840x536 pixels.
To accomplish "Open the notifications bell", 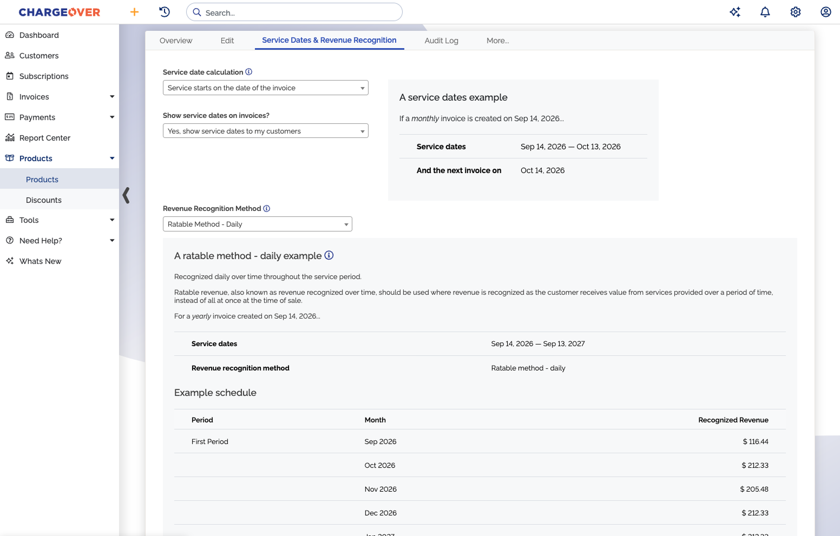I will click(x=765, y=12).
